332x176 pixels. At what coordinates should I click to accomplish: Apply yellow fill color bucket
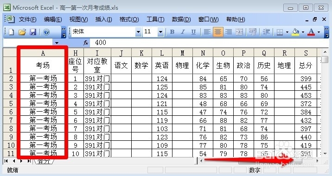click(295, 32)
